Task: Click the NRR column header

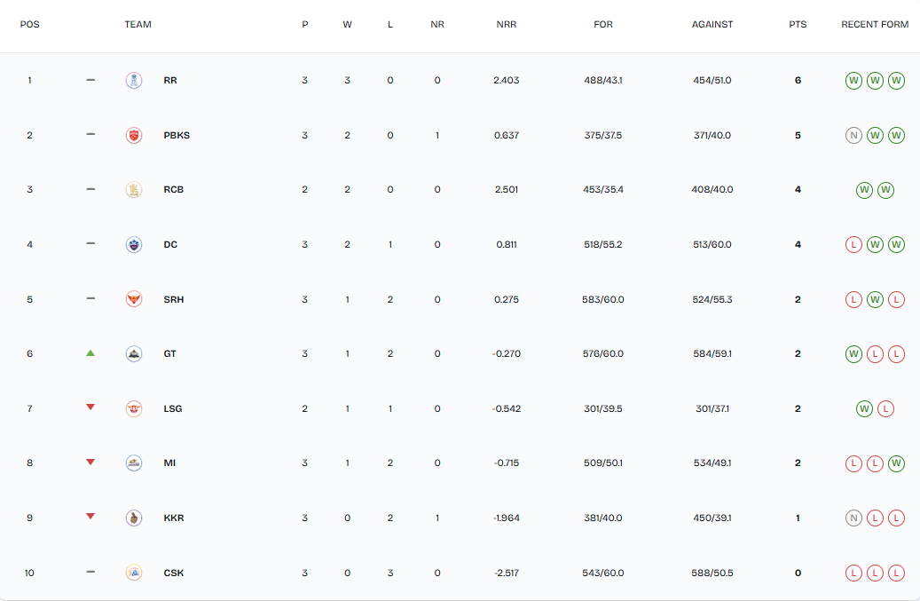Action: coord(507,25)
